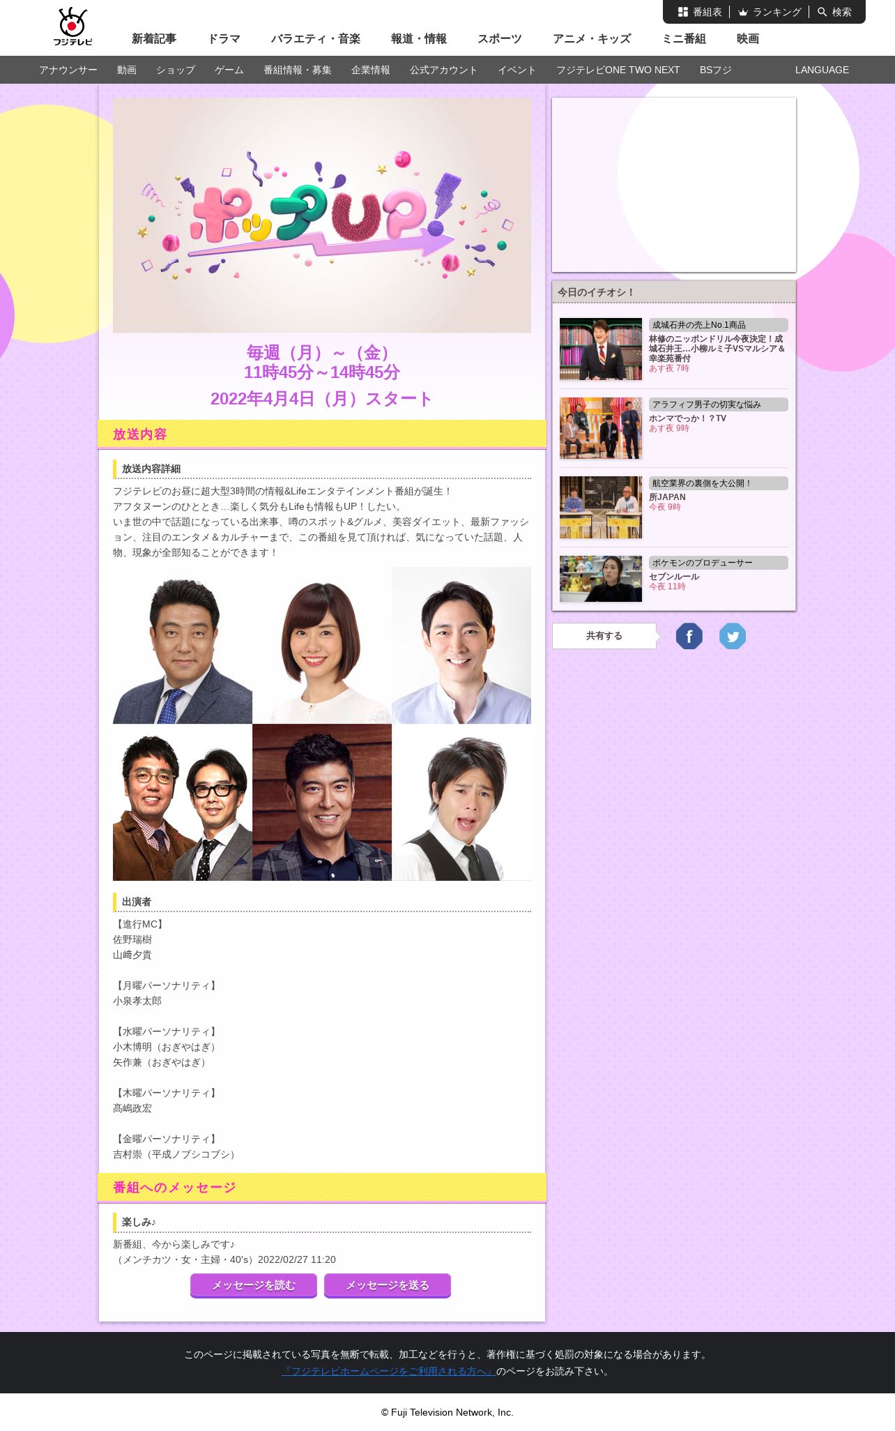The height and width of the screenshot is (1431, 895).
Task: Click the 検索 magnifier icon
Action: (x=823, y=12)
